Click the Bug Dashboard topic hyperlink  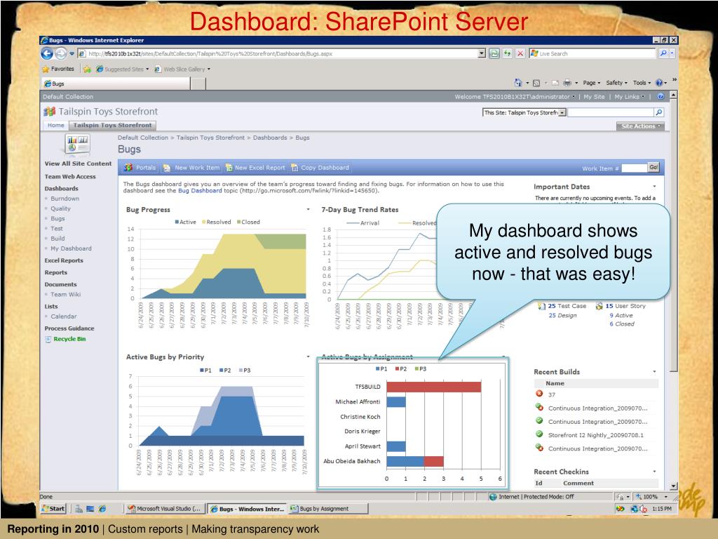coord(200,191)
